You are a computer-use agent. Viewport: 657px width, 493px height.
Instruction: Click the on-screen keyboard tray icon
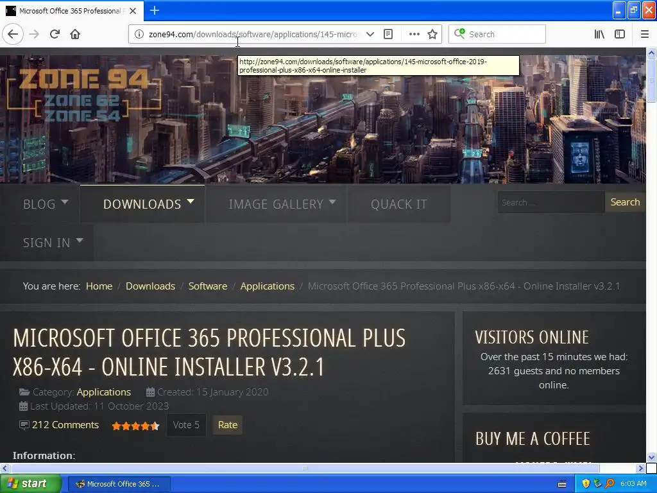coord(562,484)
